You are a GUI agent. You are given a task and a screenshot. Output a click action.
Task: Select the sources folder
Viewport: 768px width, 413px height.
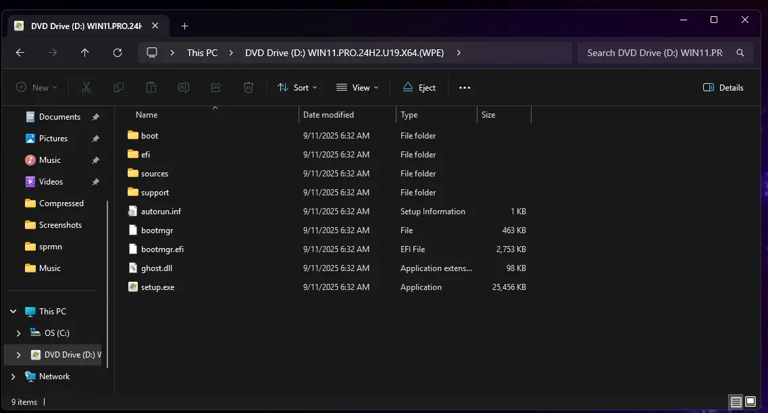pos(154,174)
